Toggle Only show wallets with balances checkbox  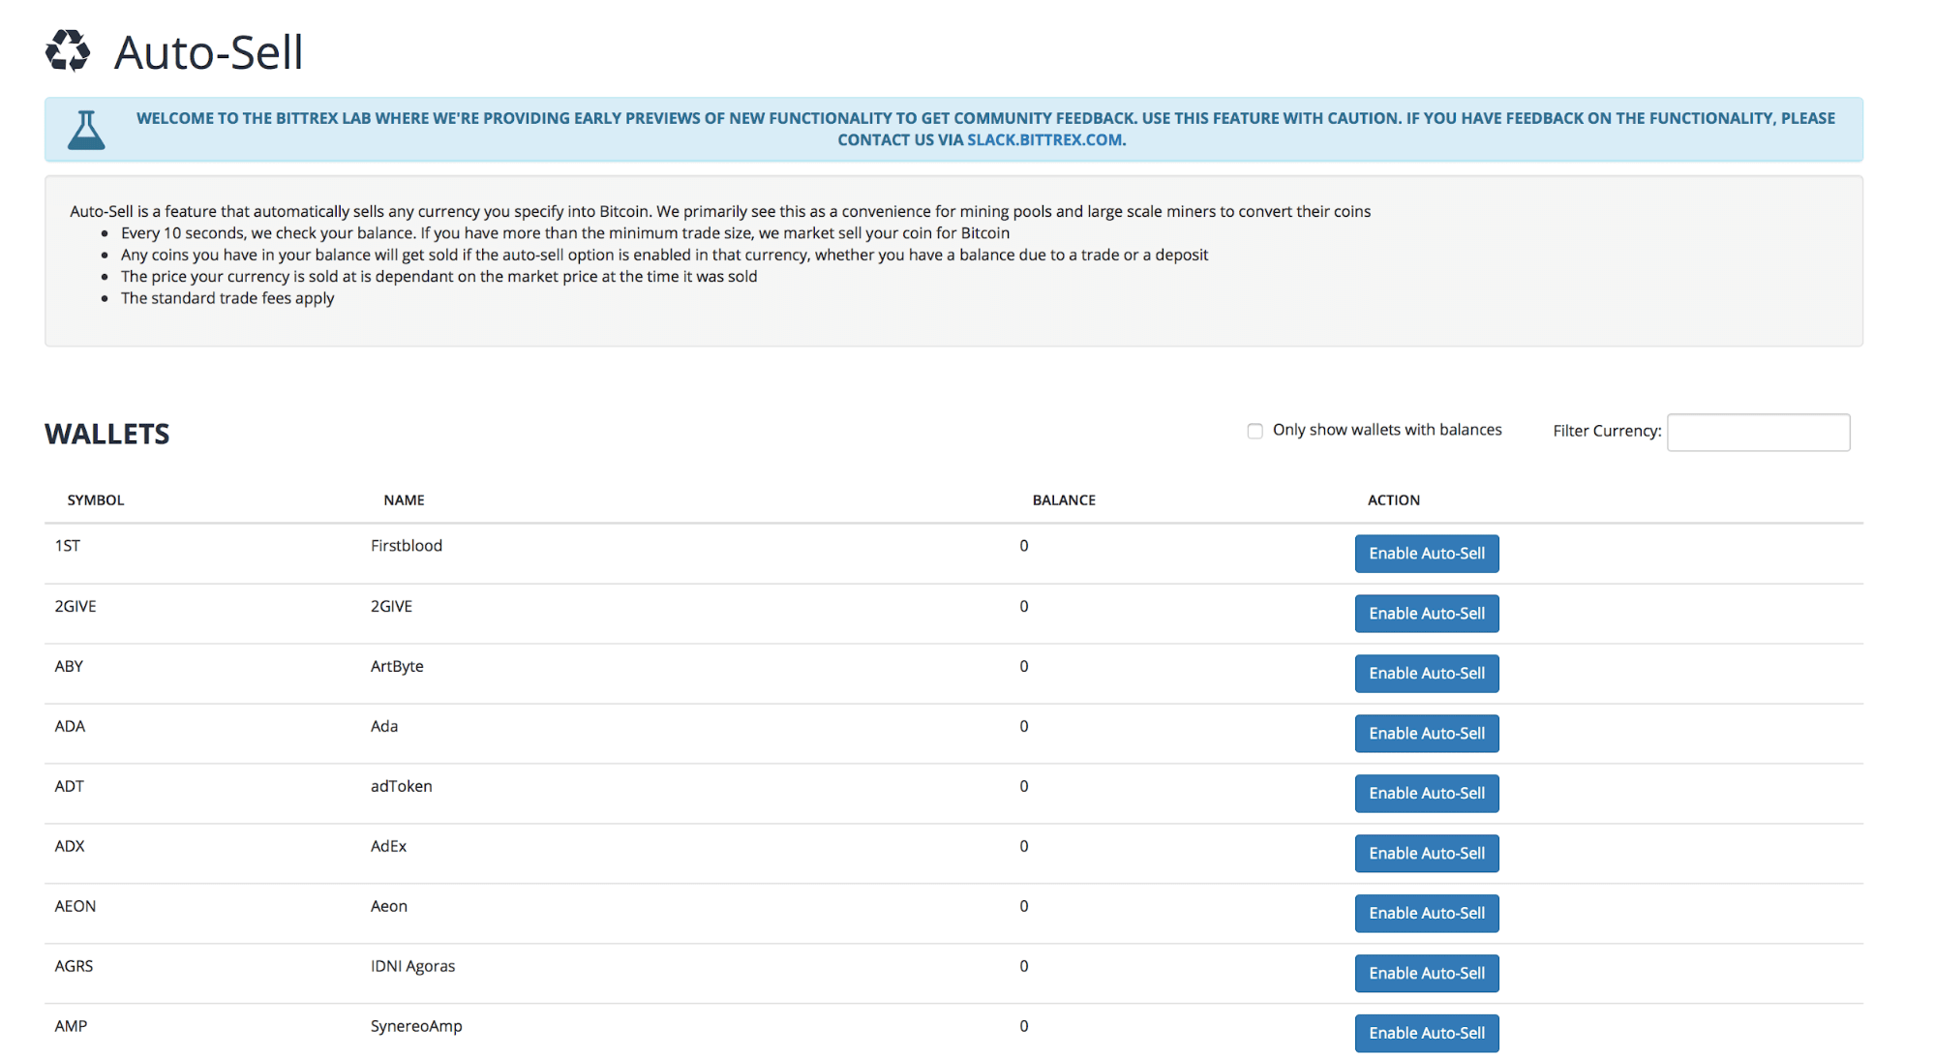[x=1255, y=431]
